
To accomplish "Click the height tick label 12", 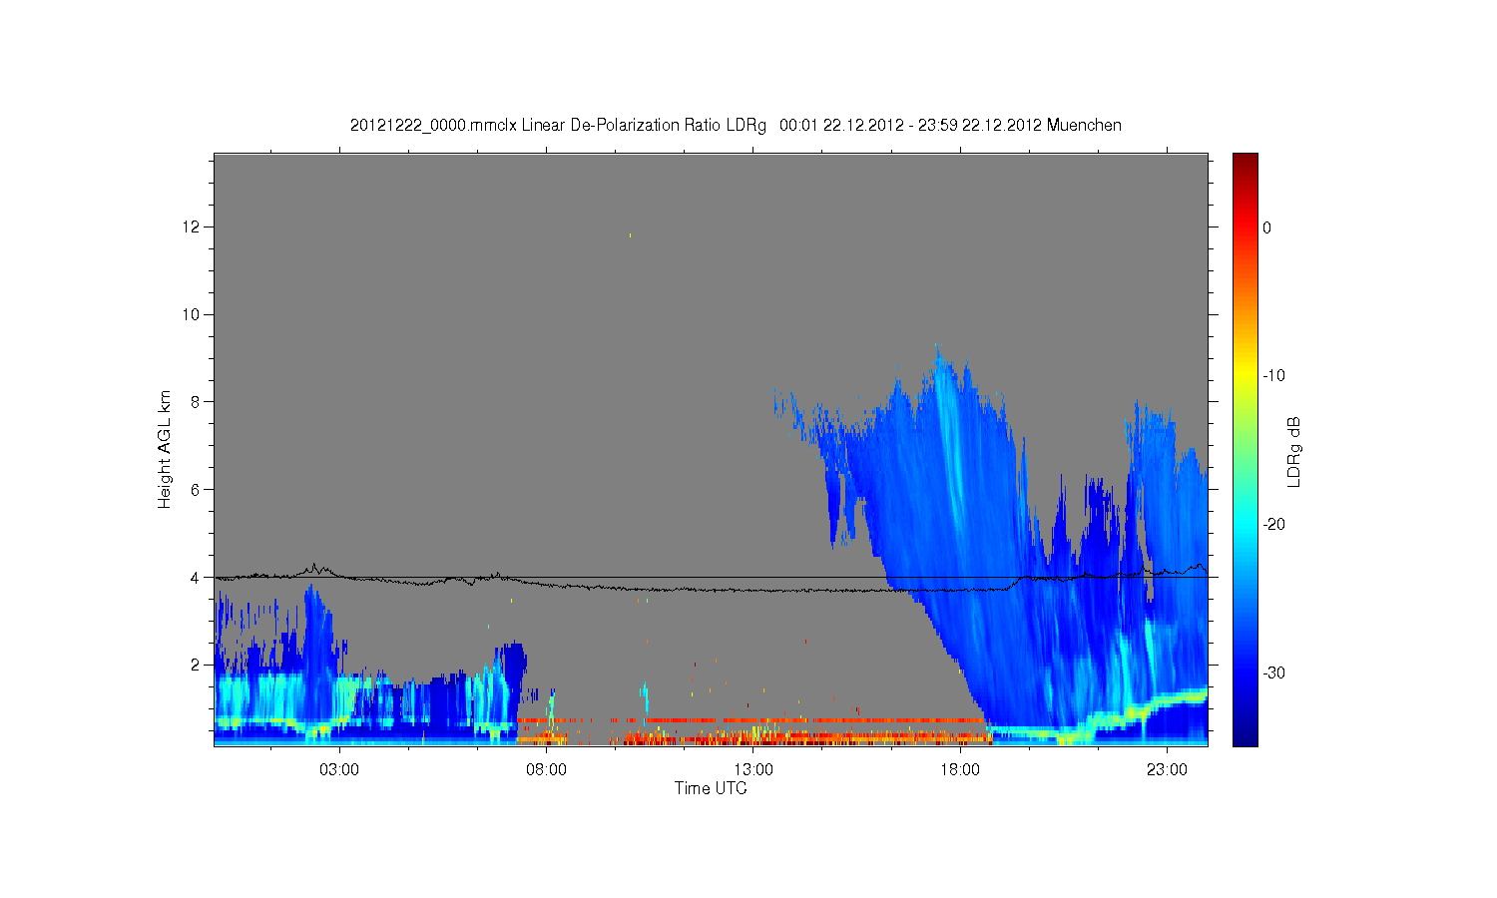I will pyautogui.click(x=193, y=227).
